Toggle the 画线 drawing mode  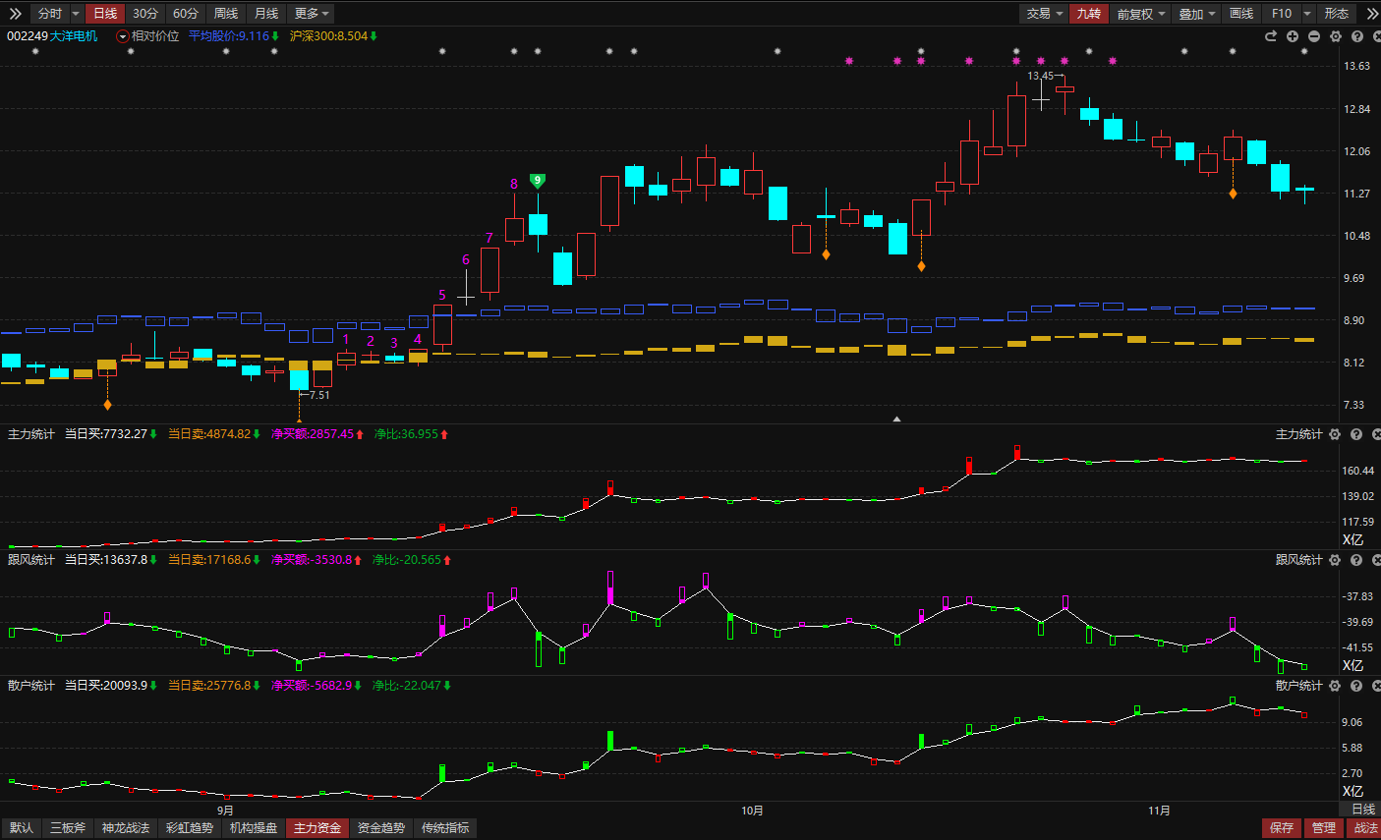pos(1242,14)
